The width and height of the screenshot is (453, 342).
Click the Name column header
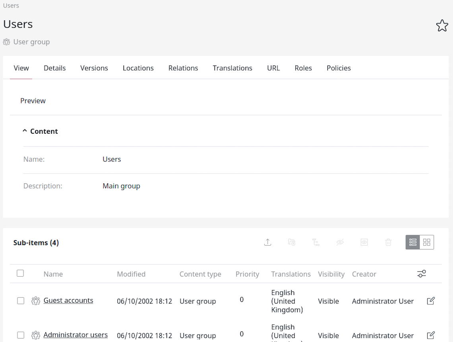53,274
